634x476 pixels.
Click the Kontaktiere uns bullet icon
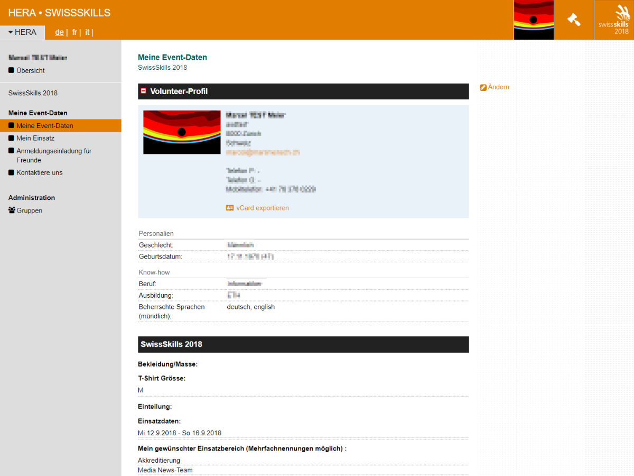[x=12, y=172]
